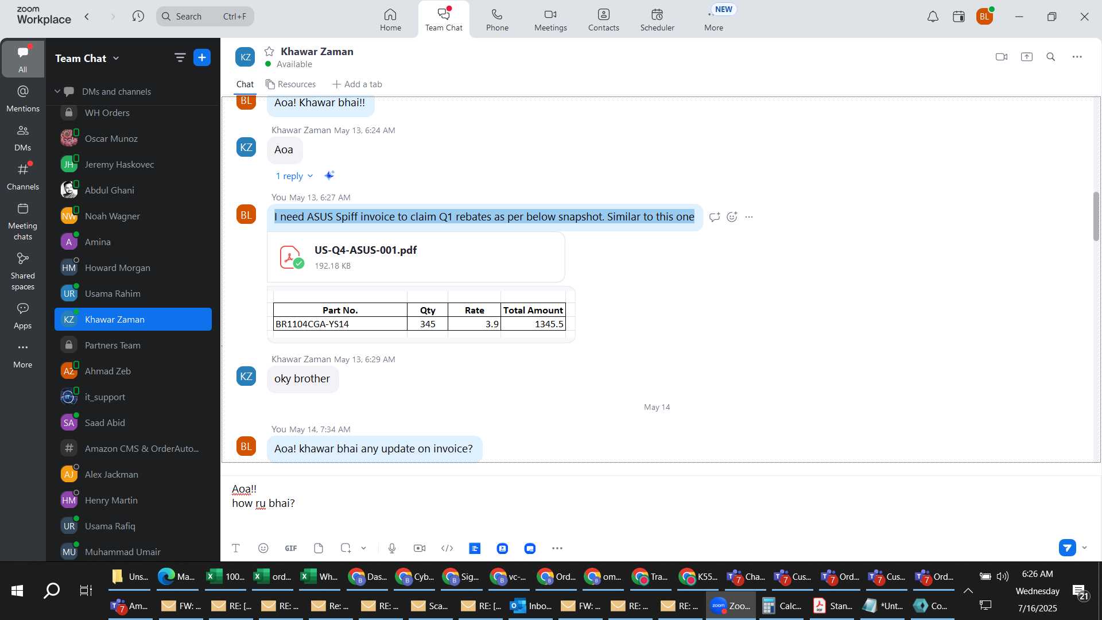Open DMs in left sidebar

pos(23,138)
